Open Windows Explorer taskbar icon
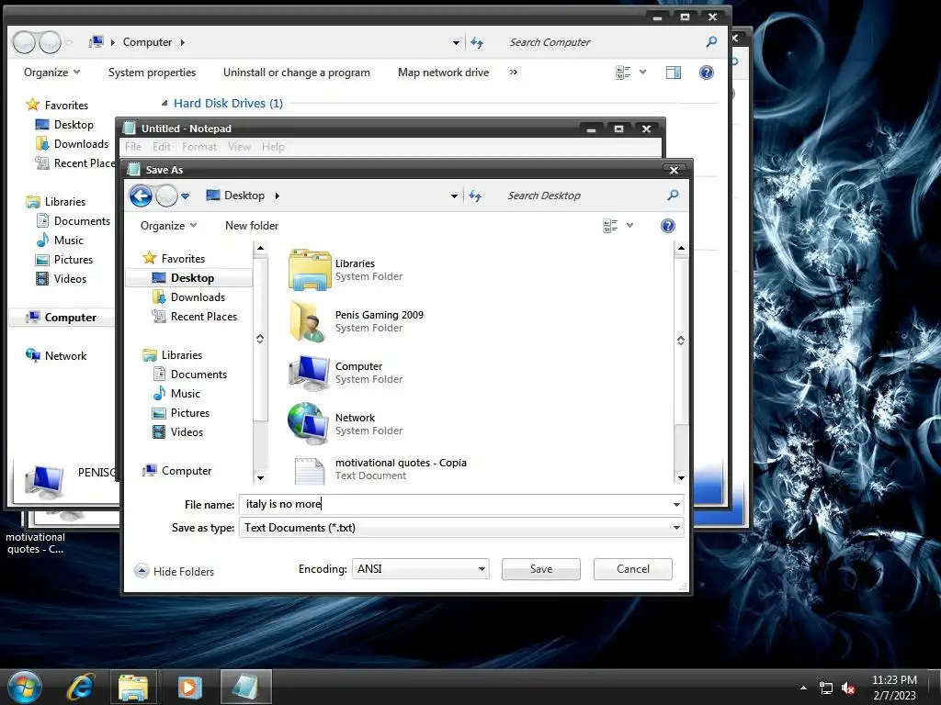Image resolution: width=941 pixels, height=705 pixels. pyautogui.click(x=133, y=687)
